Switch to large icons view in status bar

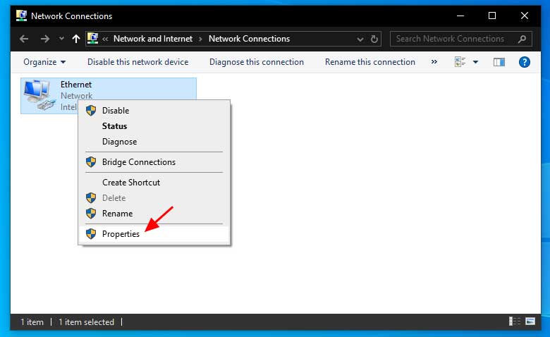[530, 321]
